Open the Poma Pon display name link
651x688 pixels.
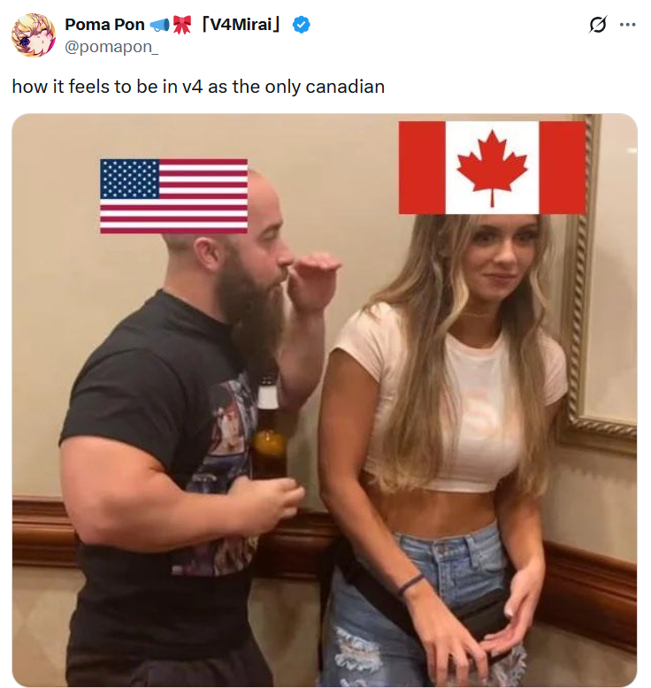[x=104, y=25]
